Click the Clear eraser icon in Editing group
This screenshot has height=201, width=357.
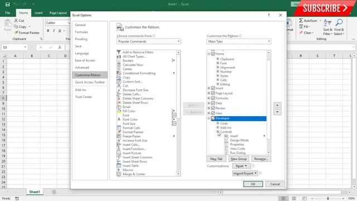pos(301,33)
